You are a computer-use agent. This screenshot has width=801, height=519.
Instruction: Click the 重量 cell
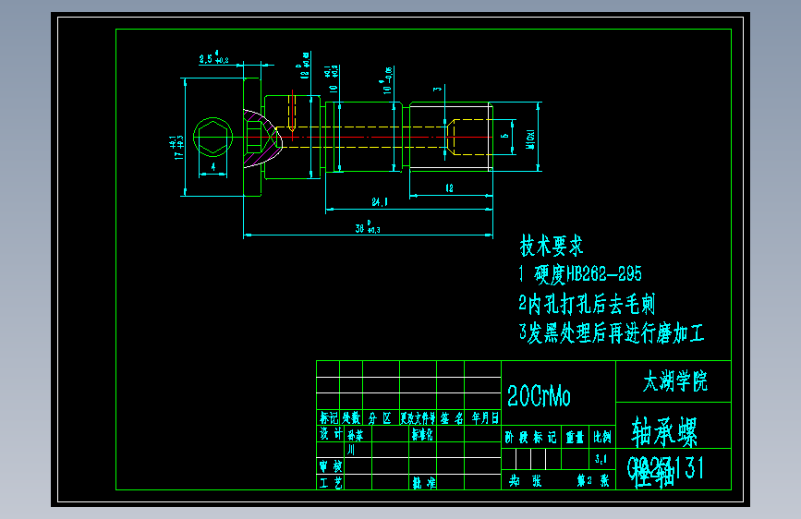point(576,437)
